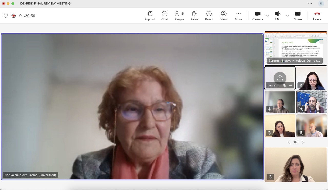
Task: Unmute the Mic button
Action: point(278,16)
